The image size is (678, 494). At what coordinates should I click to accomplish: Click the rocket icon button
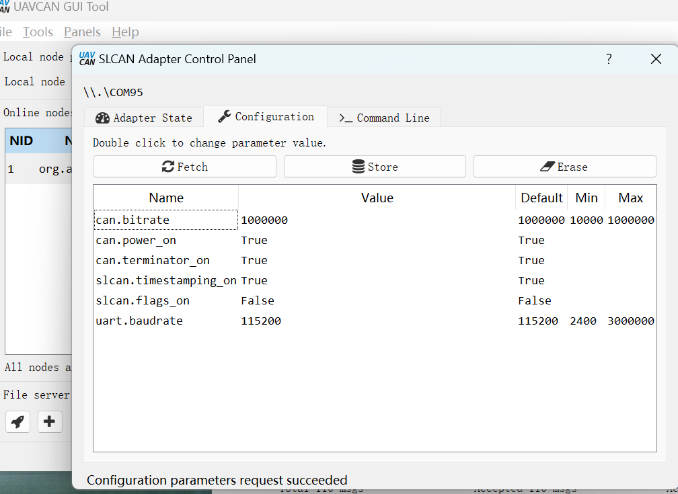pos(18,421)
